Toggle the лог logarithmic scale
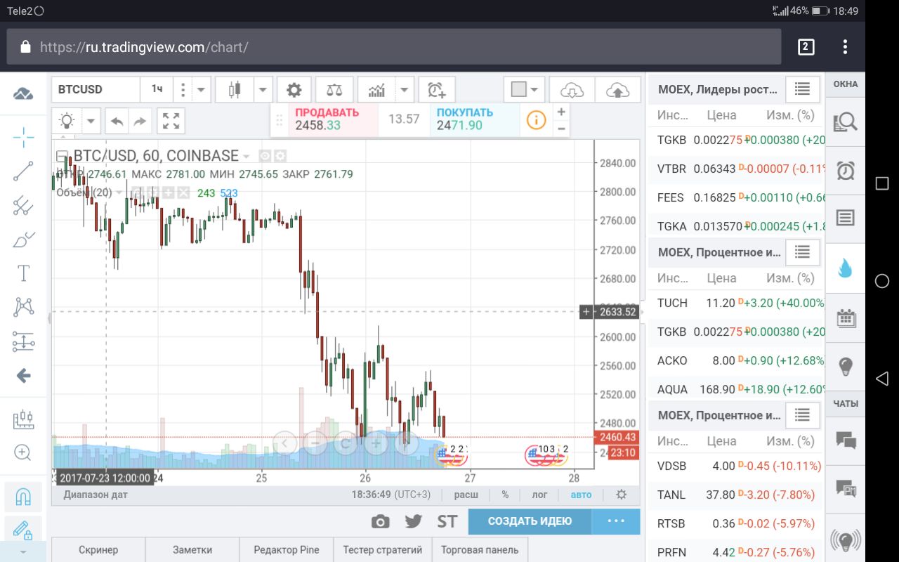Screen dimensions: 899x562 [x=539, y=495]
